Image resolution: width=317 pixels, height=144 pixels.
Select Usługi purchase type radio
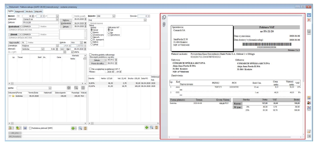point(92,44)
